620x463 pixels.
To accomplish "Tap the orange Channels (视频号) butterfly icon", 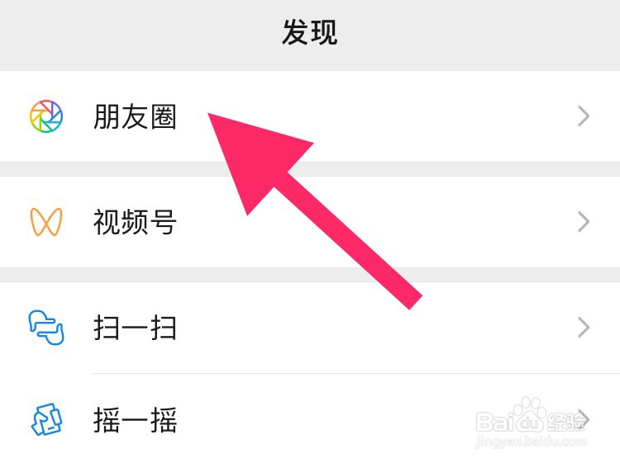I will point(45,222).
